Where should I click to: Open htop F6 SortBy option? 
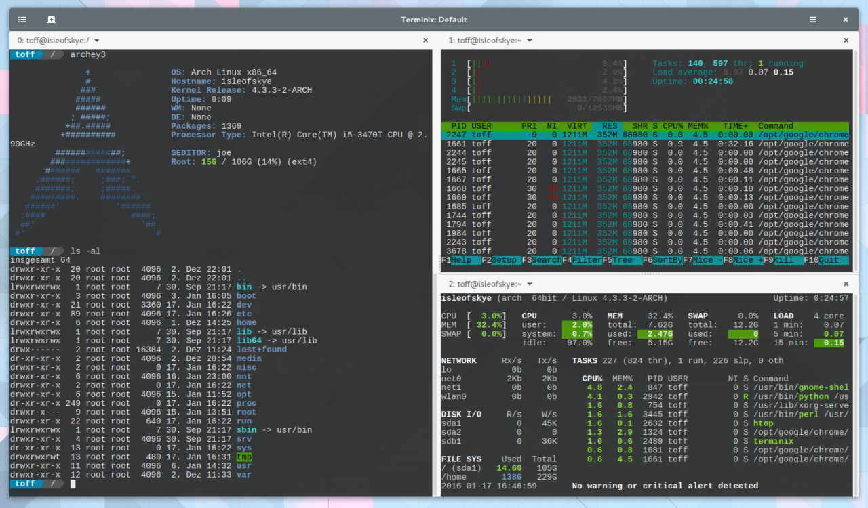(662, 260)
